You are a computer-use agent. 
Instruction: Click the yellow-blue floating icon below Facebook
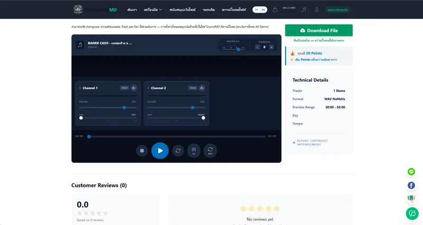pyautogui.click(x=411, y=199)
